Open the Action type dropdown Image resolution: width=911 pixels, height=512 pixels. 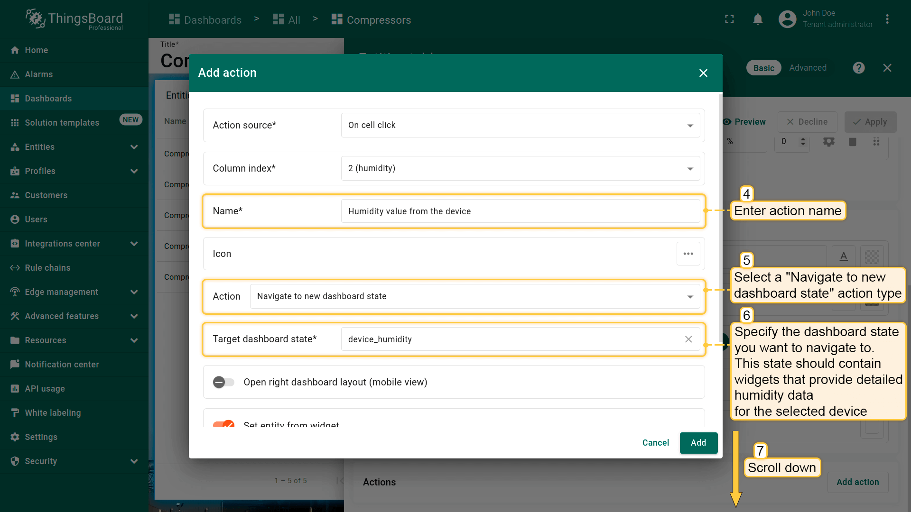(474, 296)
